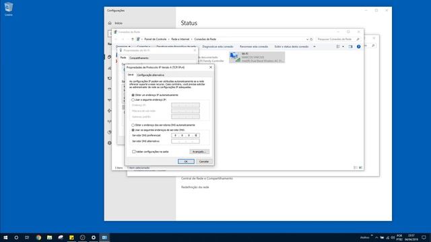431x242 pixels.
Task: Click the refresh icon beside address bar
Action: (x=311, y=39)
